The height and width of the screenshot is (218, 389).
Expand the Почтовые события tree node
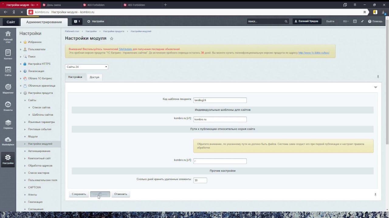[25, 129]
